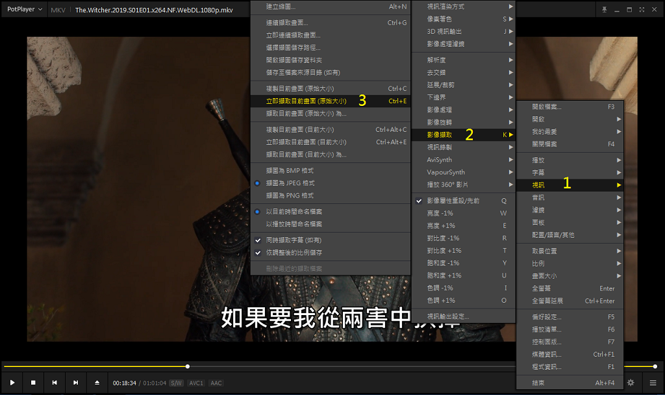Screen dimensions: 665x395
Task: Click the eject/open file icon
Action: click(x=97, y=383)
